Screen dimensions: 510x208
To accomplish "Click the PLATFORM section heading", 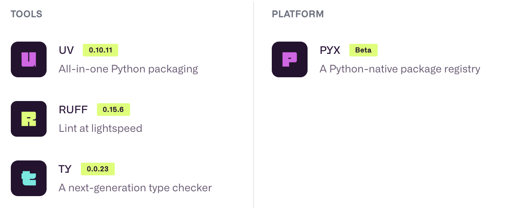I will (x=297, y=14).
